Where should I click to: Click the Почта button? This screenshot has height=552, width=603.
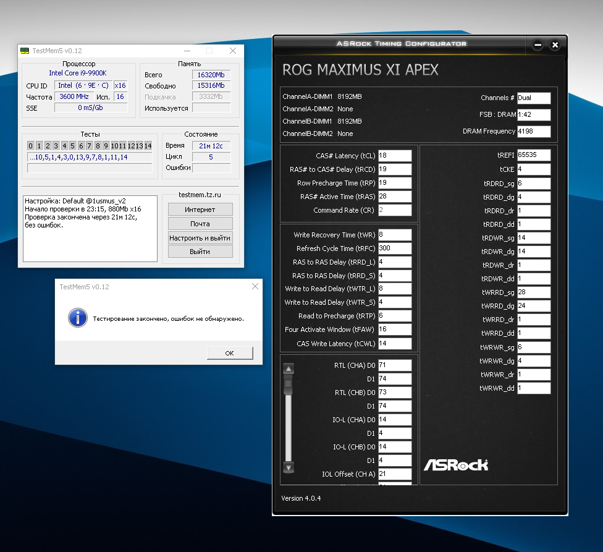pos(200,224)
